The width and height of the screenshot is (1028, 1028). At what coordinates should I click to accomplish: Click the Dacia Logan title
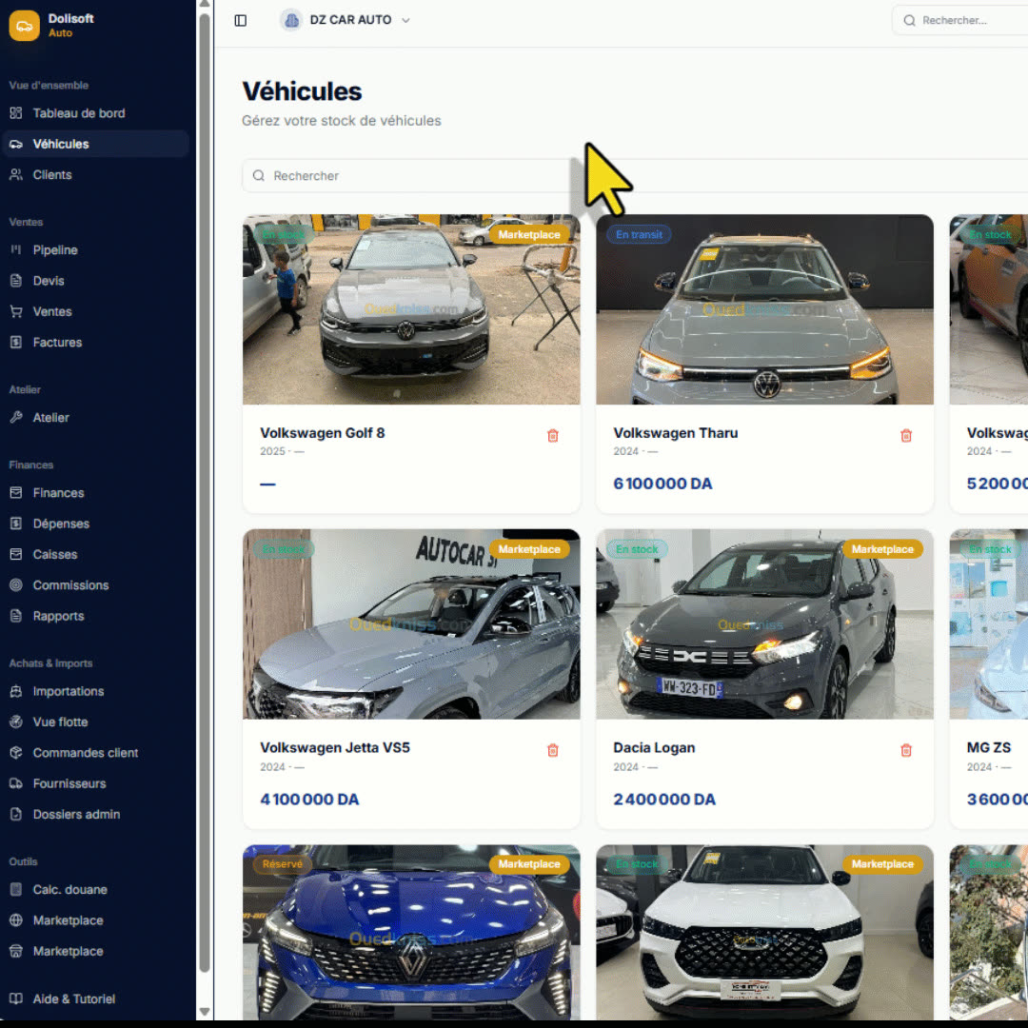[x=654, y=748]
